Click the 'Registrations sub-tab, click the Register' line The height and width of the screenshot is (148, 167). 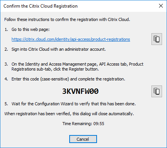click(55, 69)
